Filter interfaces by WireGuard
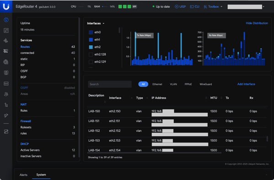Image resolution: width=274 pixels, height=180 pixels. [206, 84]
